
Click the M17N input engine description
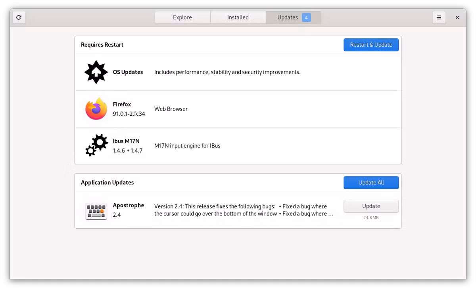coord(187,146)
